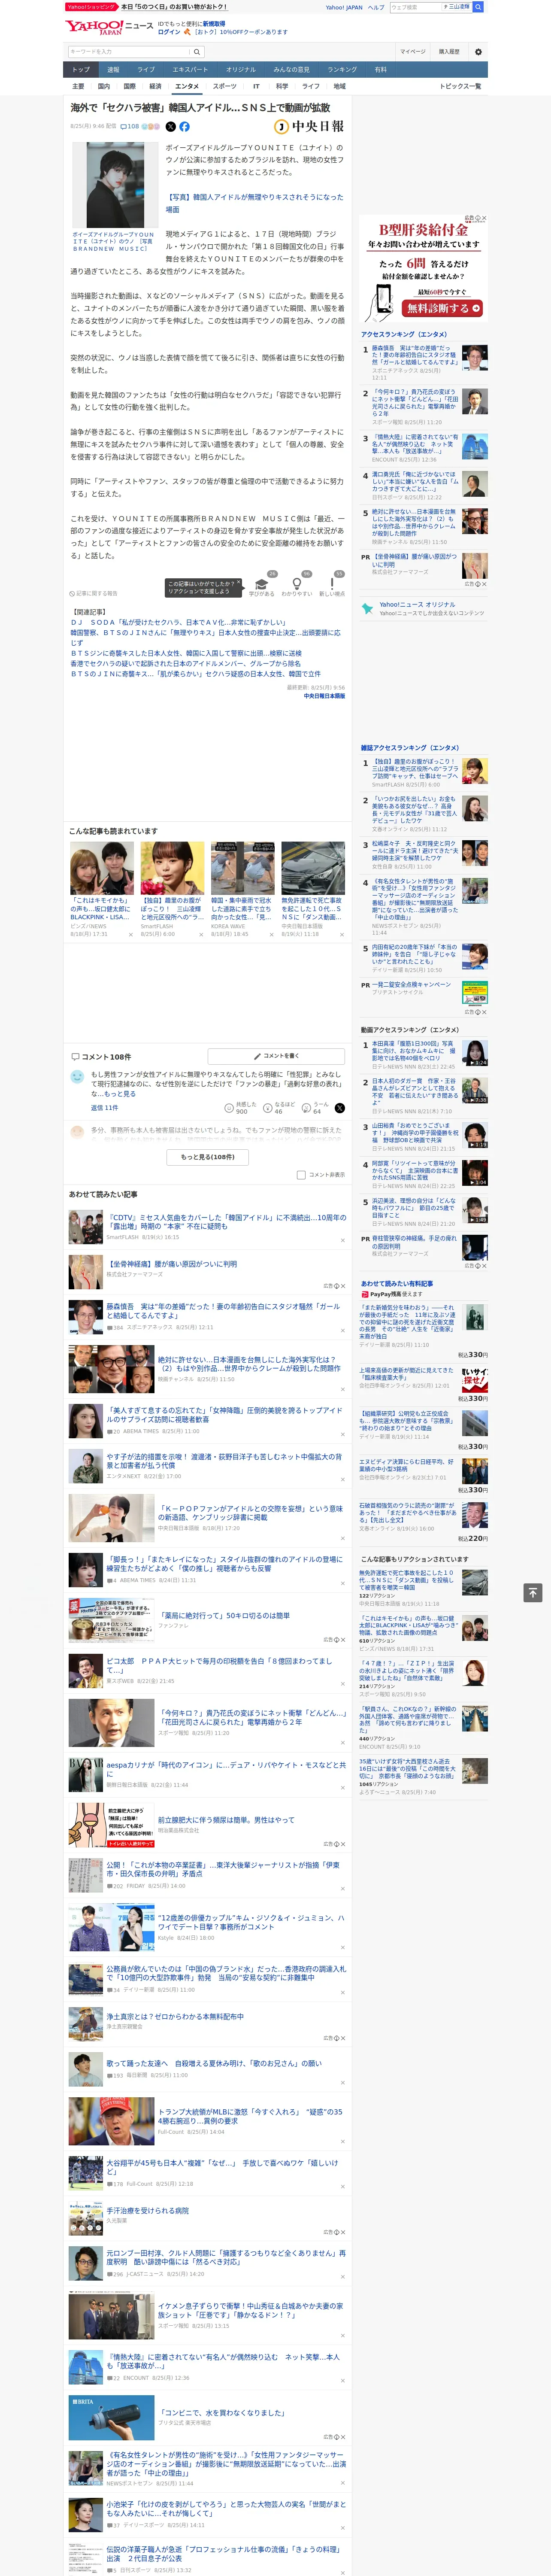This screenshot has width=551, height=2576.
Task: Open トピックス一覧 link
Action: point(460,87)
